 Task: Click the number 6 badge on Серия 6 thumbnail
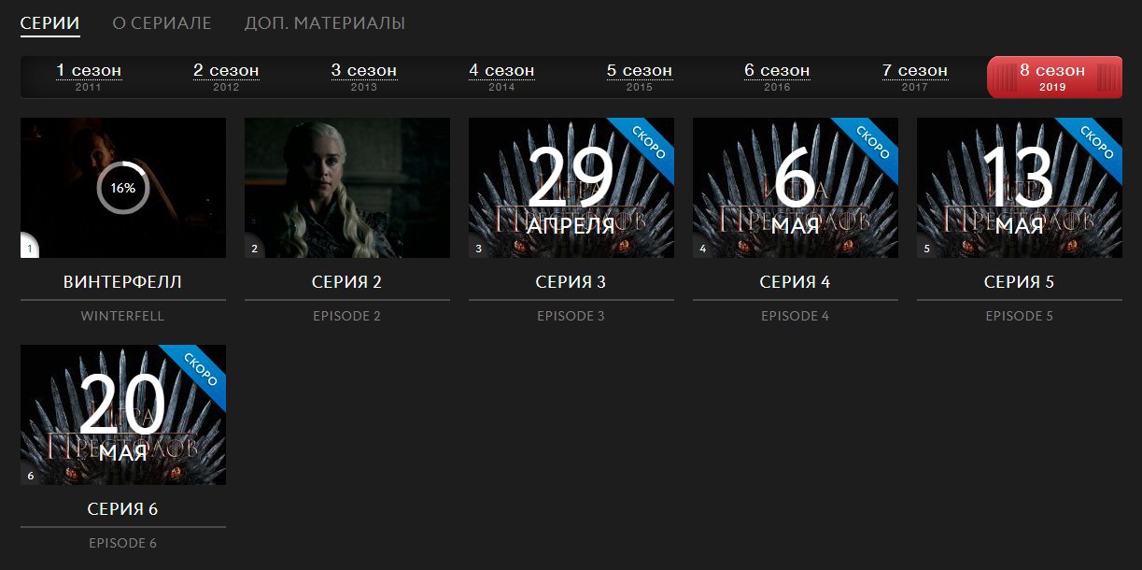(x=30, y=477)
